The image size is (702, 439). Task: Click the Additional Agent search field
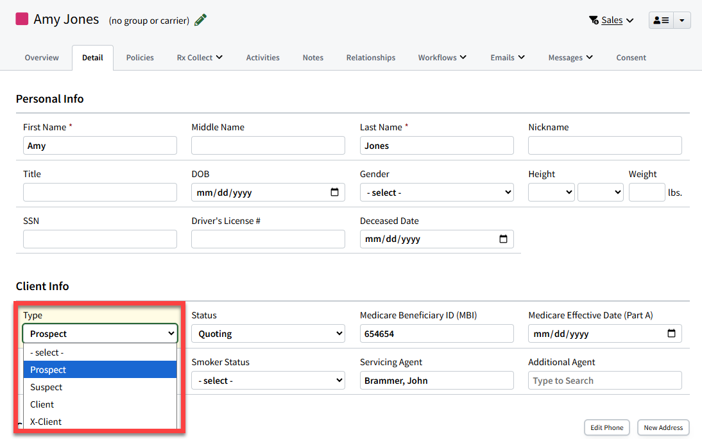pos(605,381)
